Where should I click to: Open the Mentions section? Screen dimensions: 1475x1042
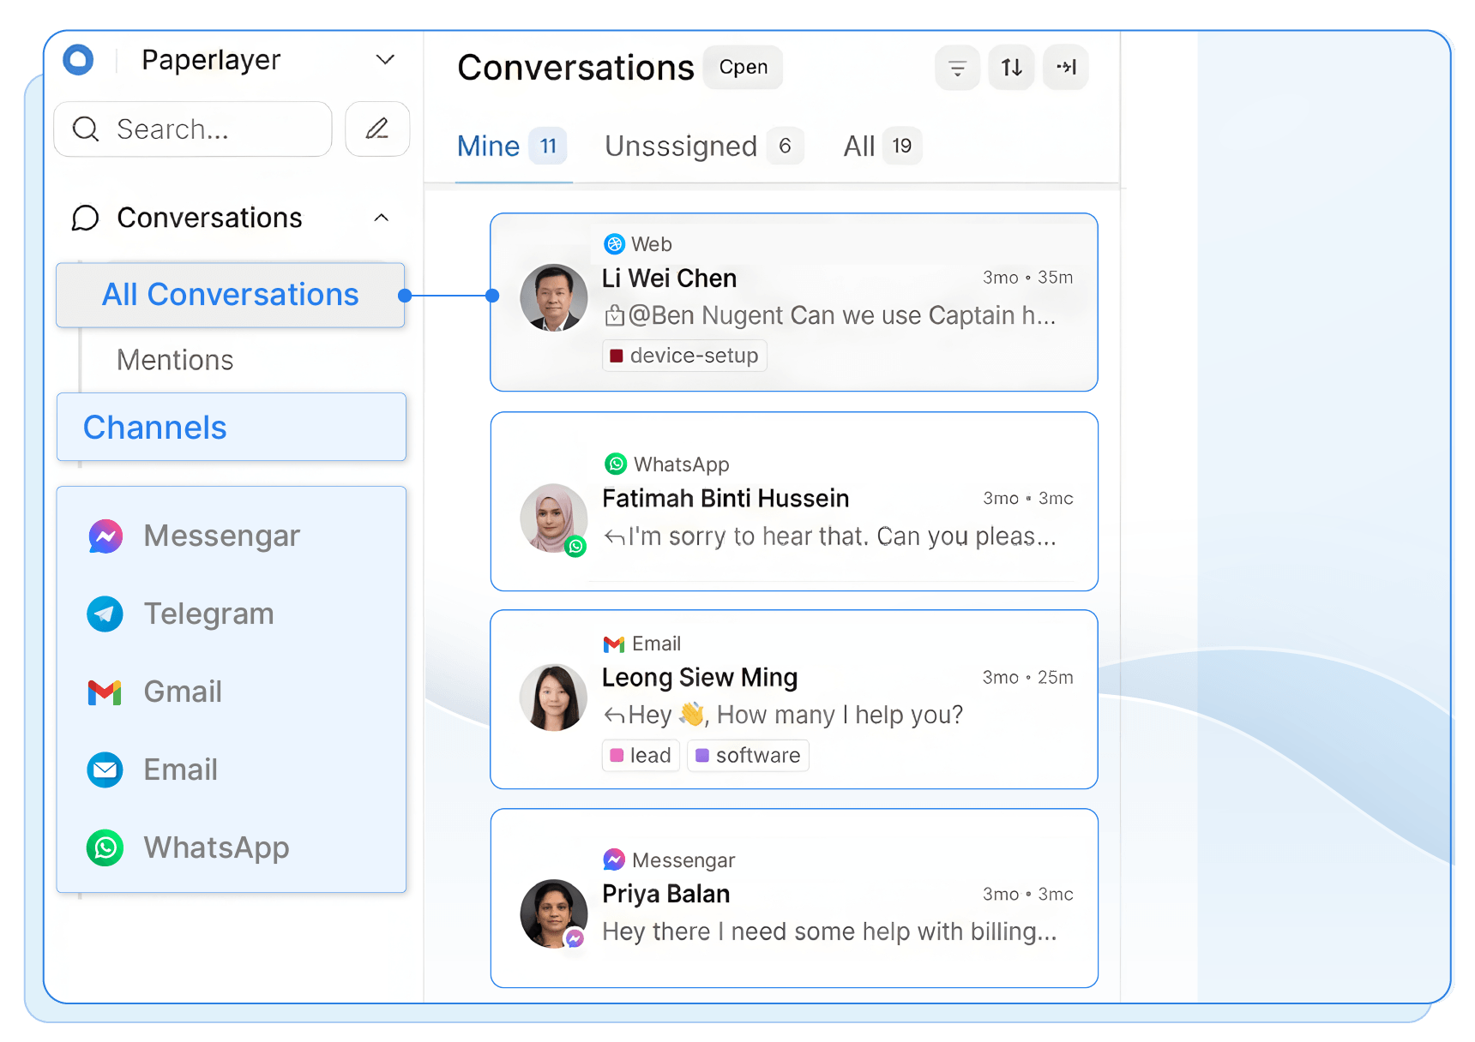pos(175,360)
